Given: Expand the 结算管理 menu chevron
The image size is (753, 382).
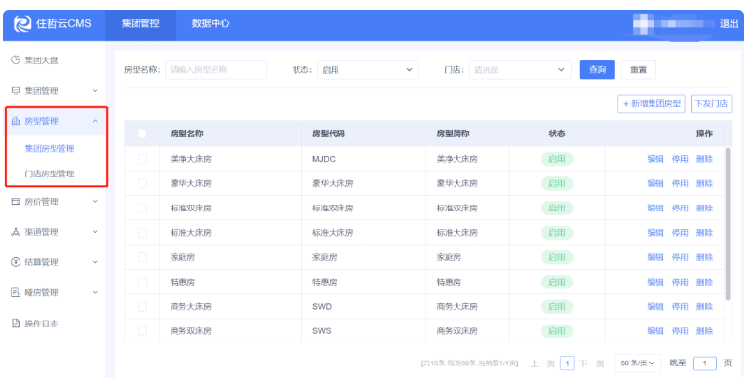Looking at the screenshot, I should click(95, 262).
